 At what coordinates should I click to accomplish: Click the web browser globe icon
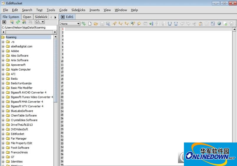[x=219, y=24]
